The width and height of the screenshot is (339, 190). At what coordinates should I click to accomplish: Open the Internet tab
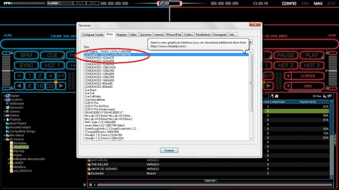[x=158, y=35]
